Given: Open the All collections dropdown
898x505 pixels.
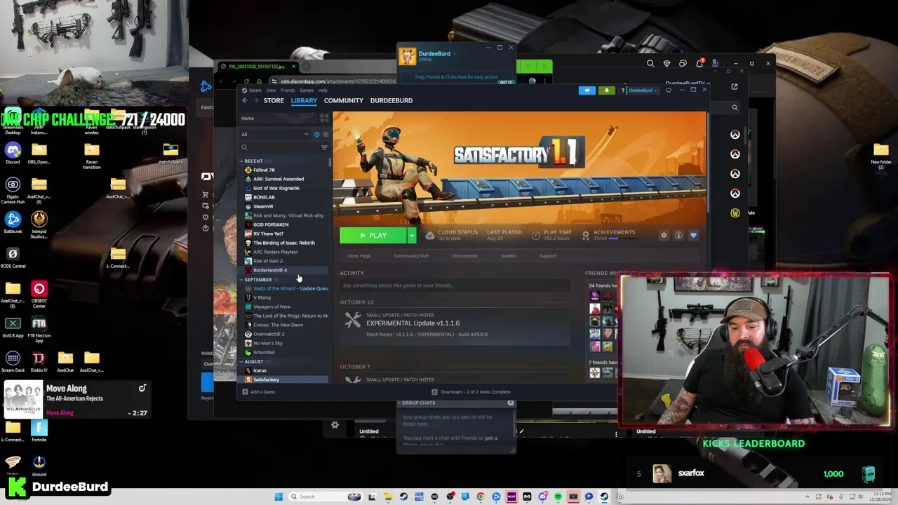Looking at the screenshot, I should pos(275,134).
